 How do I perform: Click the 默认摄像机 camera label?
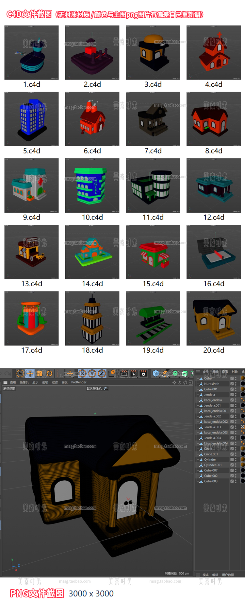tap(94, 389)
